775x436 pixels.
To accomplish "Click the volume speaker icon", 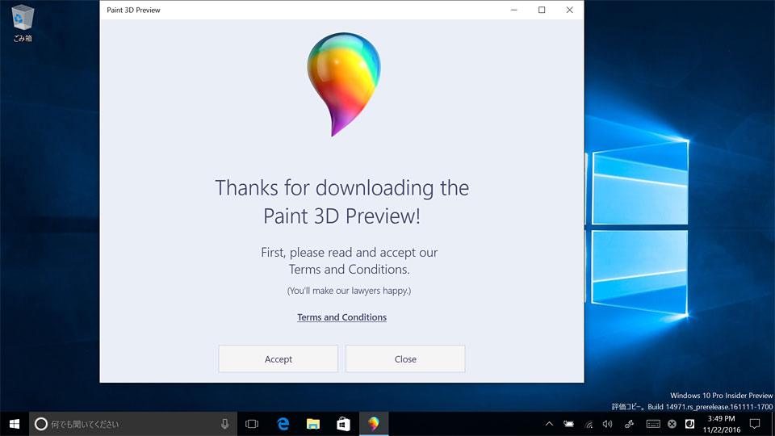I will coord(608,424).
